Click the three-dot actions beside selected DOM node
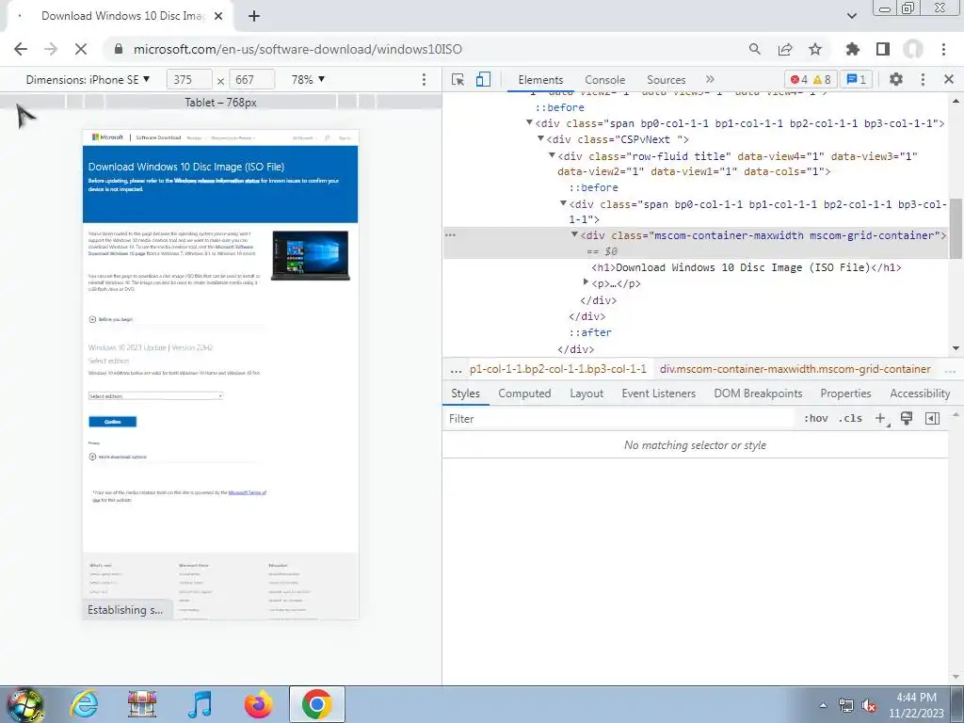This screenshot has width=964, height=723. (451, 234)
